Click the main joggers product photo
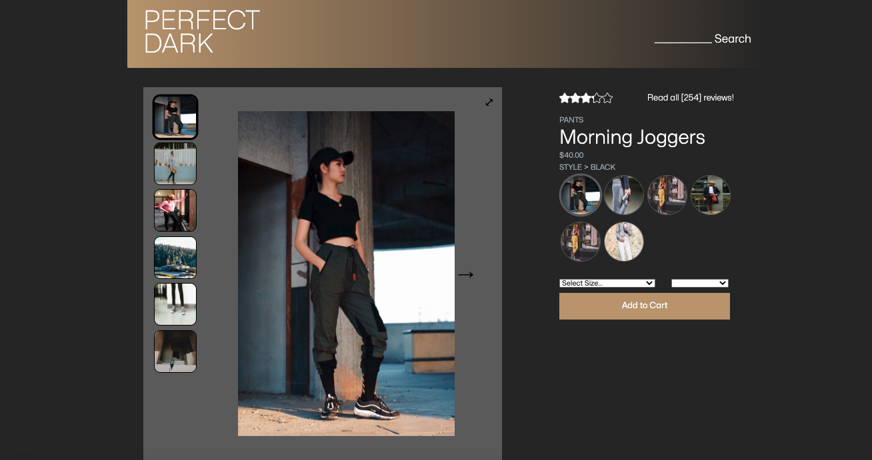This screenshot has width=872, height=460. (x=346, y=274)
